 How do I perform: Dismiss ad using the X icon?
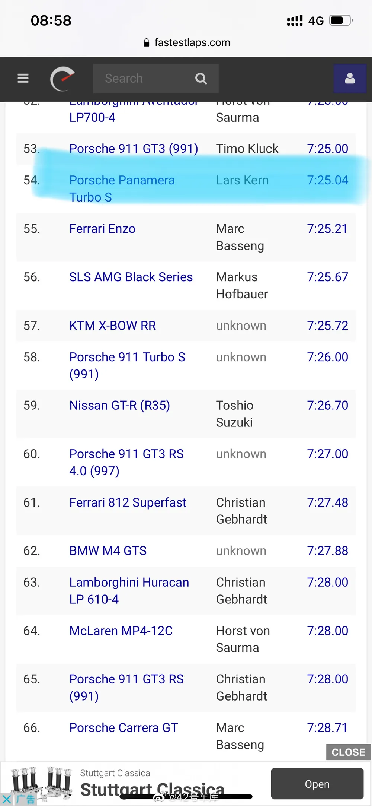(6, 799)
